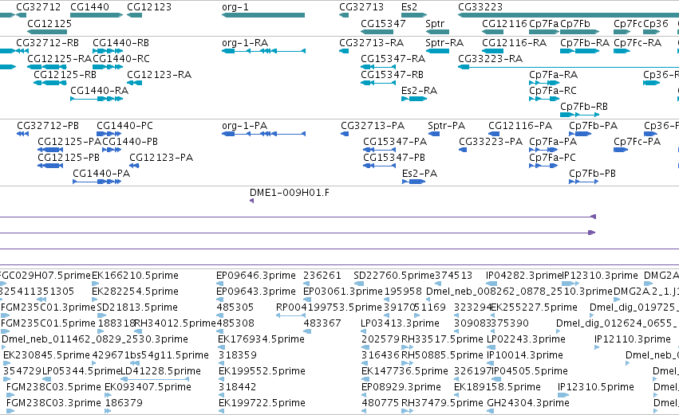Select EST SD21813.5prime

(x=137, y=307)
